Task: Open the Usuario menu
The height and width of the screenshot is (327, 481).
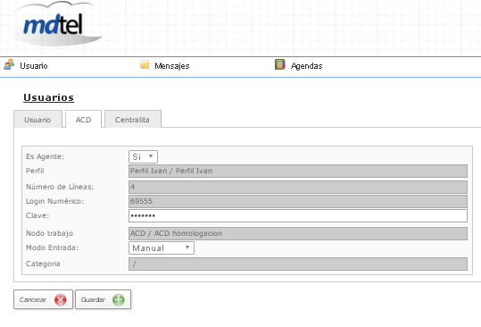Action: point(34,66)
